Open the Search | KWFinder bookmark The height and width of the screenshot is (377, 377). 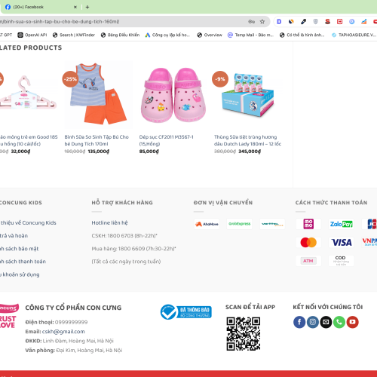pyautogui.click(x=74, y=35)
